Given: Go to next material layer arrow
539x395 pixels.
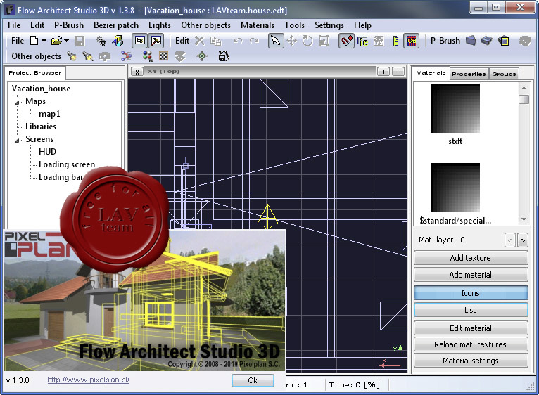Looking at the screenshot, I should pos(523,240).
